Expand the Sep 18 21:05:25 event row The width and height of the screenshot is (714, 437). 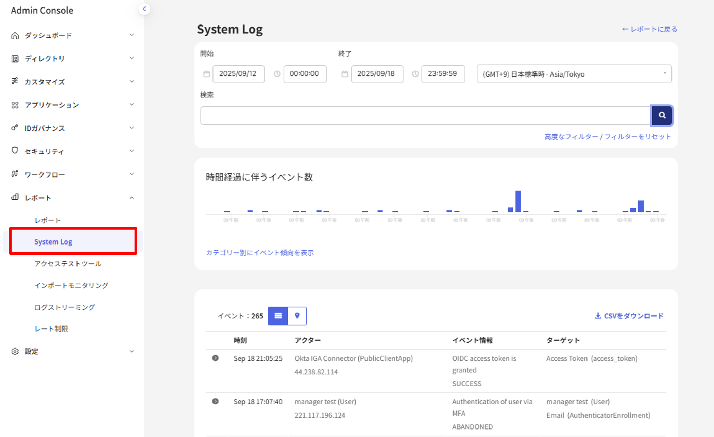pos(215,358)
